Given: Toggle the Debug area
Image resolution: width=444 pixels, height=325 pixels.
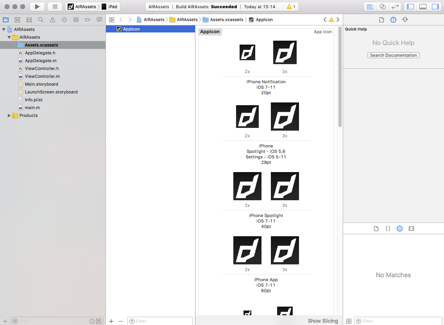Looking at the screenshot, I should tap(423, 7).
